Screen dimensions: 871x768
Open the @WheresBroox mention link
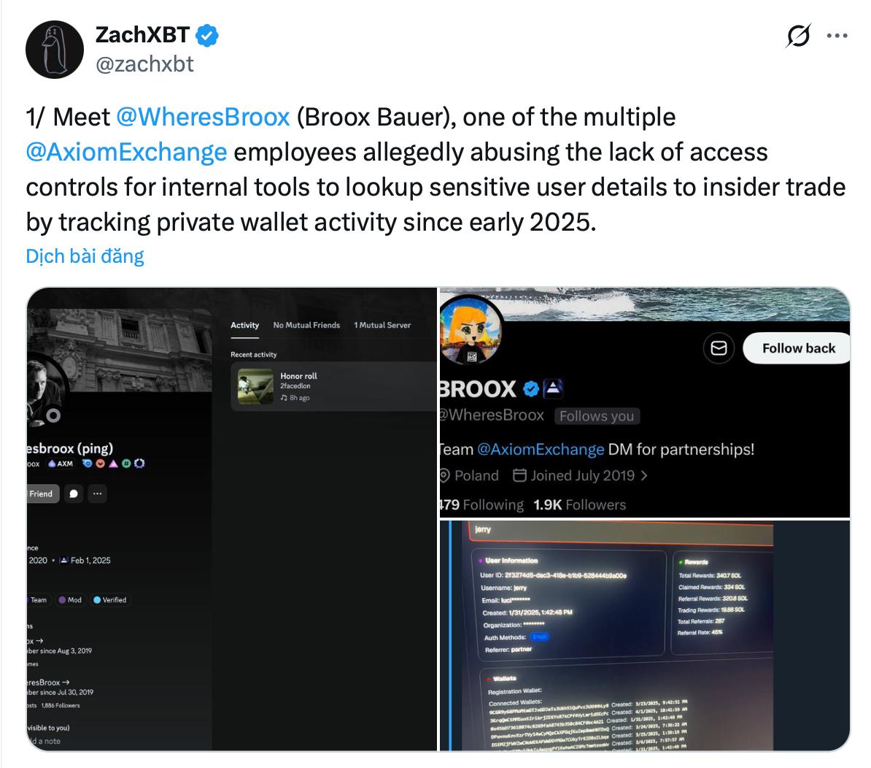tap(204, 117)
